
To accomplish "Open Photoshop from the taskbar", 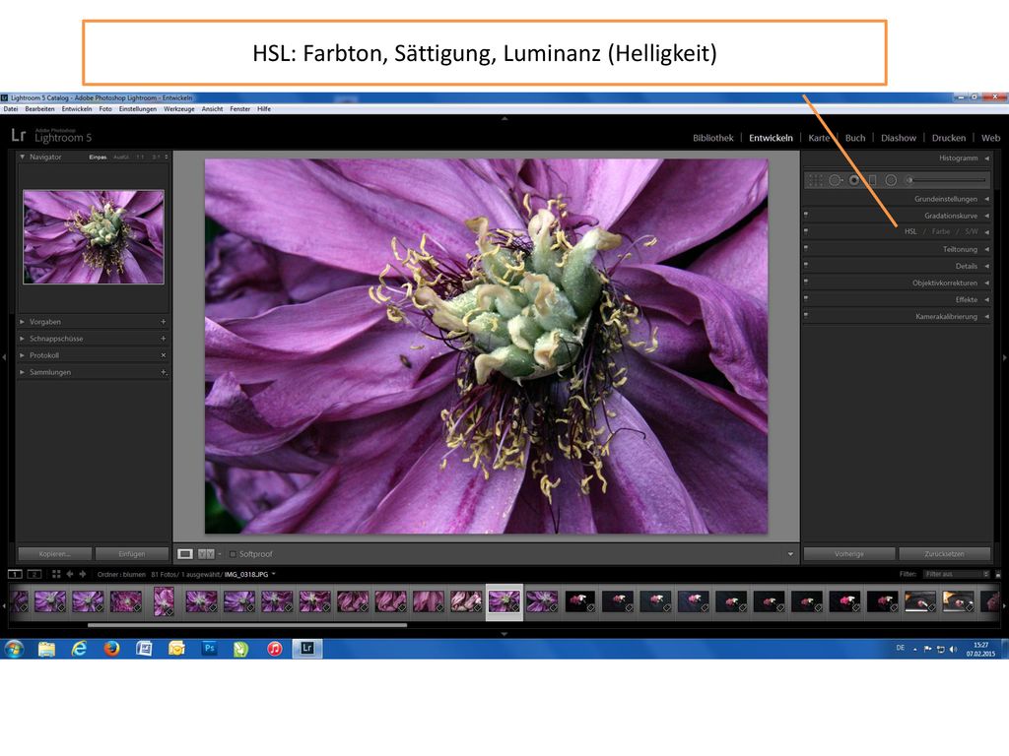I will coord(209,649).
